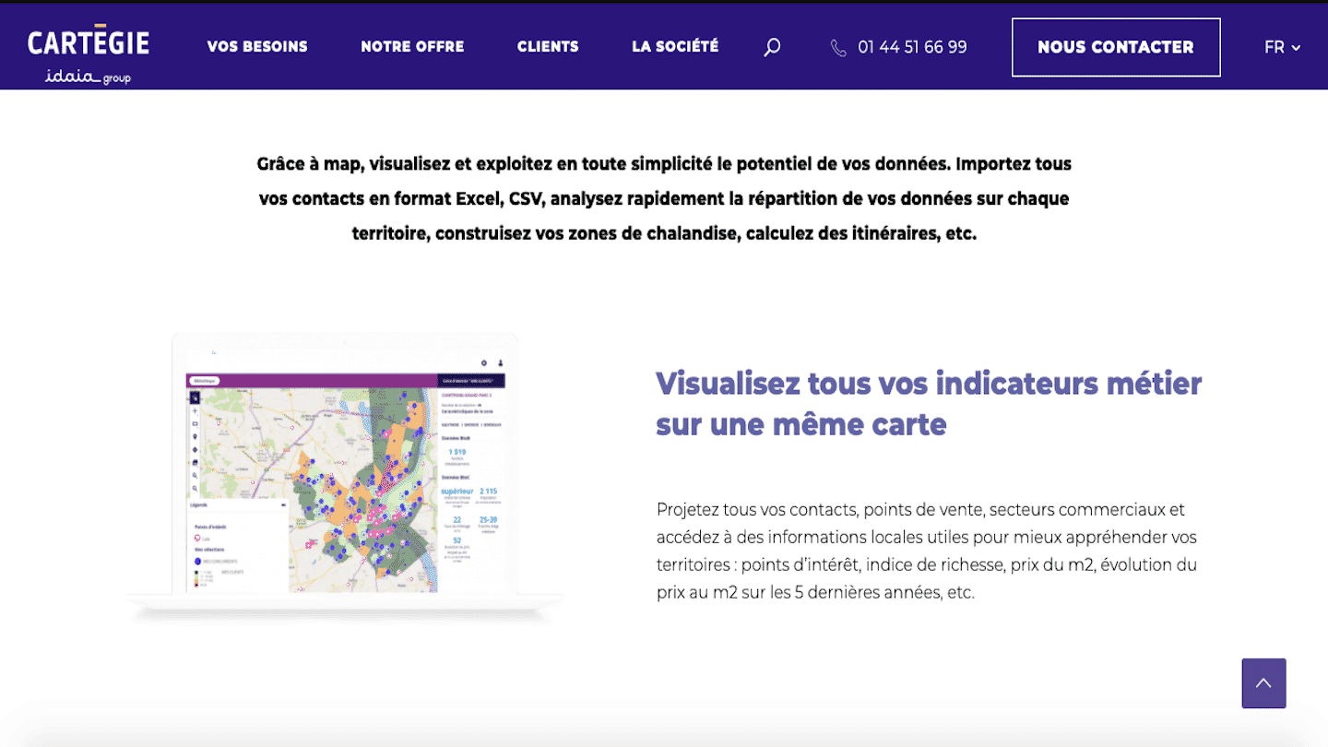Viewport: 1328px width, 747px height.
Task: Click the paragraph starting "Grâce à map"
Action: point(664,198)
